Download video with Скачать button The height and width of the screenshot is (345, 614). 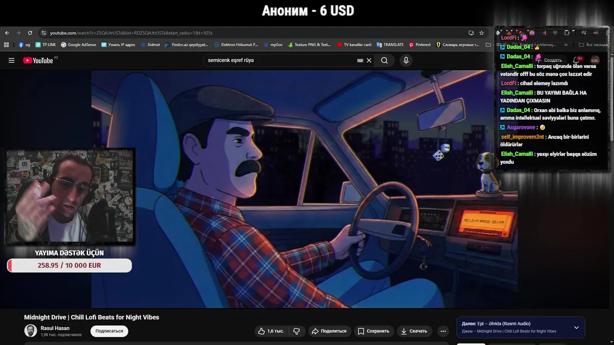point(414,331)
